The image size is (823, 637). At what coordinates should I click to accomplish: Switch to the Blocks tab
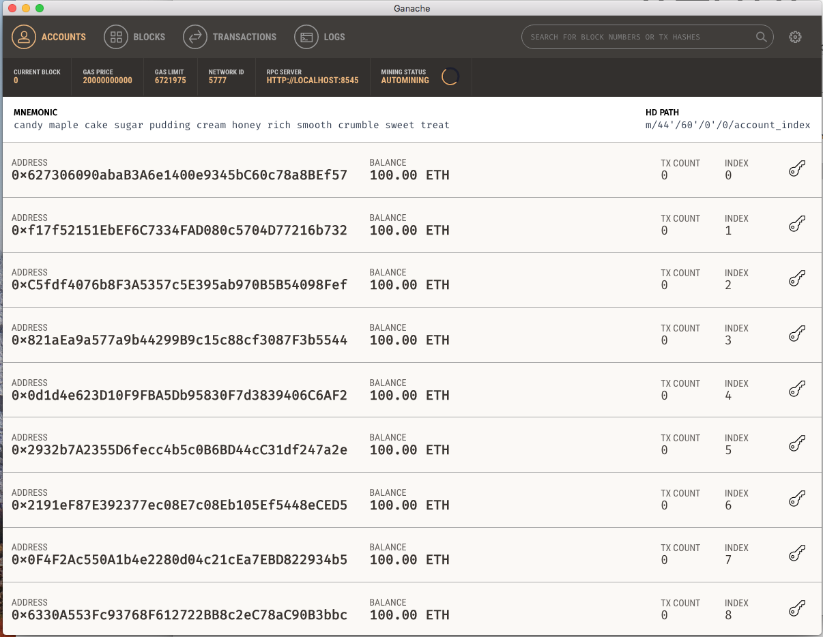pos(134,37)
